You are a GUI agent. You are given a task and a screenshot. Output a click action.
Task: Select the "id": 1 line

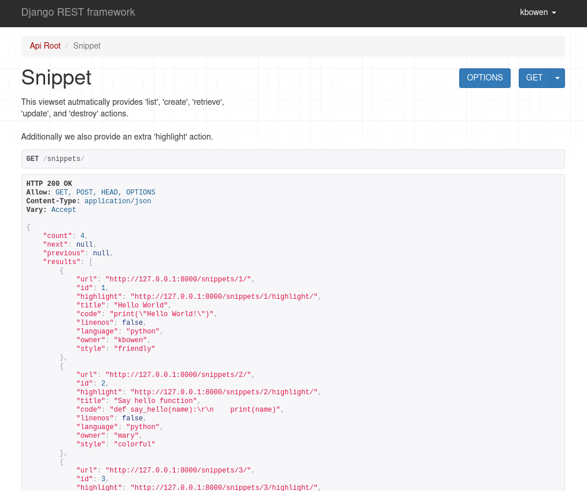coord(92,288)
